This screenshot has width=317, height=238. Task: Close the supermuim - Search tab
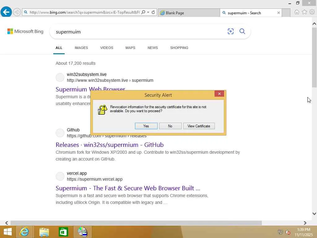coord(278,13)
